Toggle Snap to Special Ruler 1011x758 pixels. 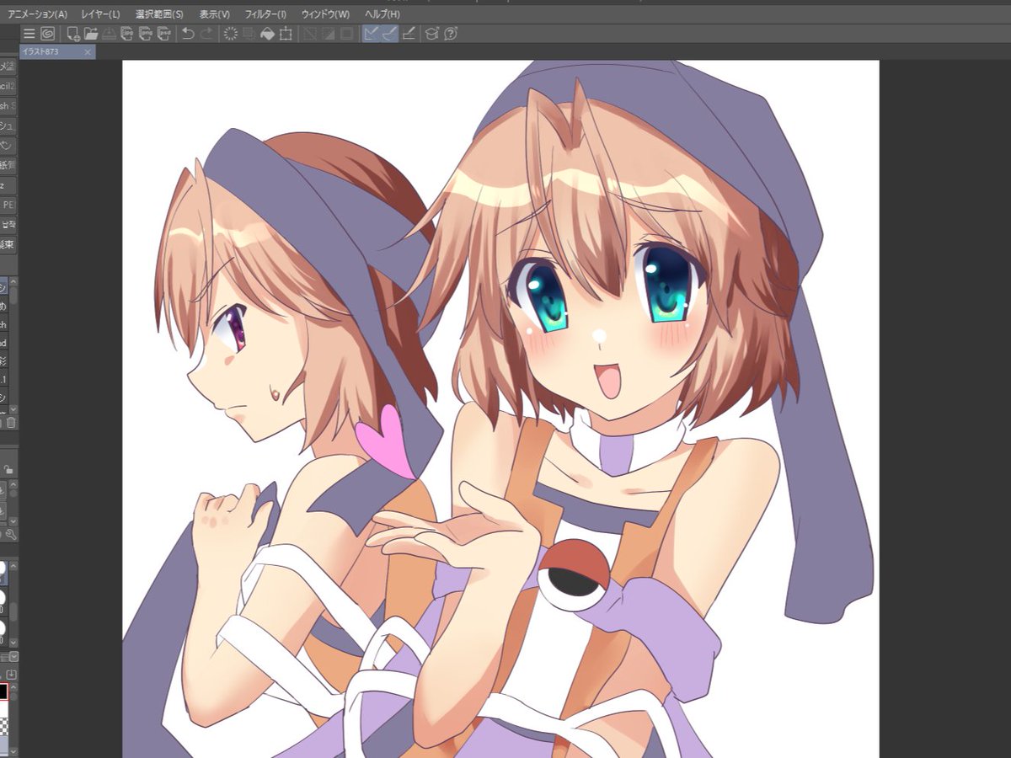390,34
